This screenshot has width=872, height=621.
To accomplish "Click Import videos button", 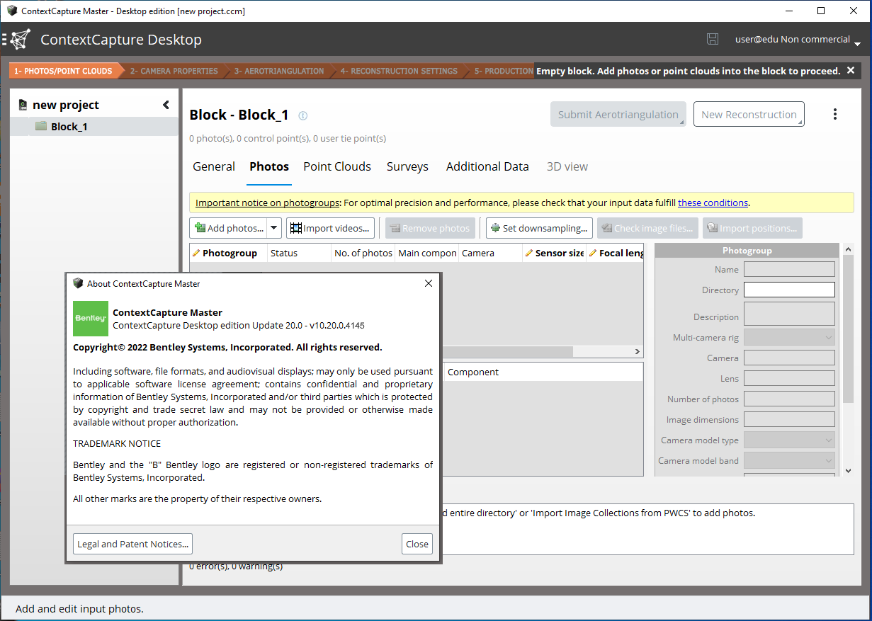I will 330,228.
